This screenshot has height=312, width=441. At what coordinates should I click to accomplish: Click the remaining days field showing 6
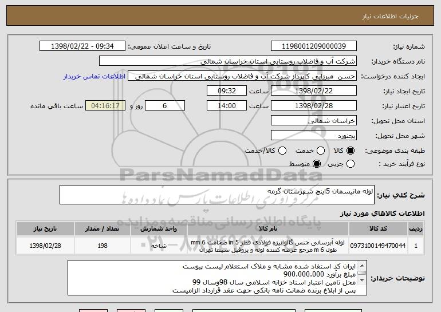tap(165, 106)
